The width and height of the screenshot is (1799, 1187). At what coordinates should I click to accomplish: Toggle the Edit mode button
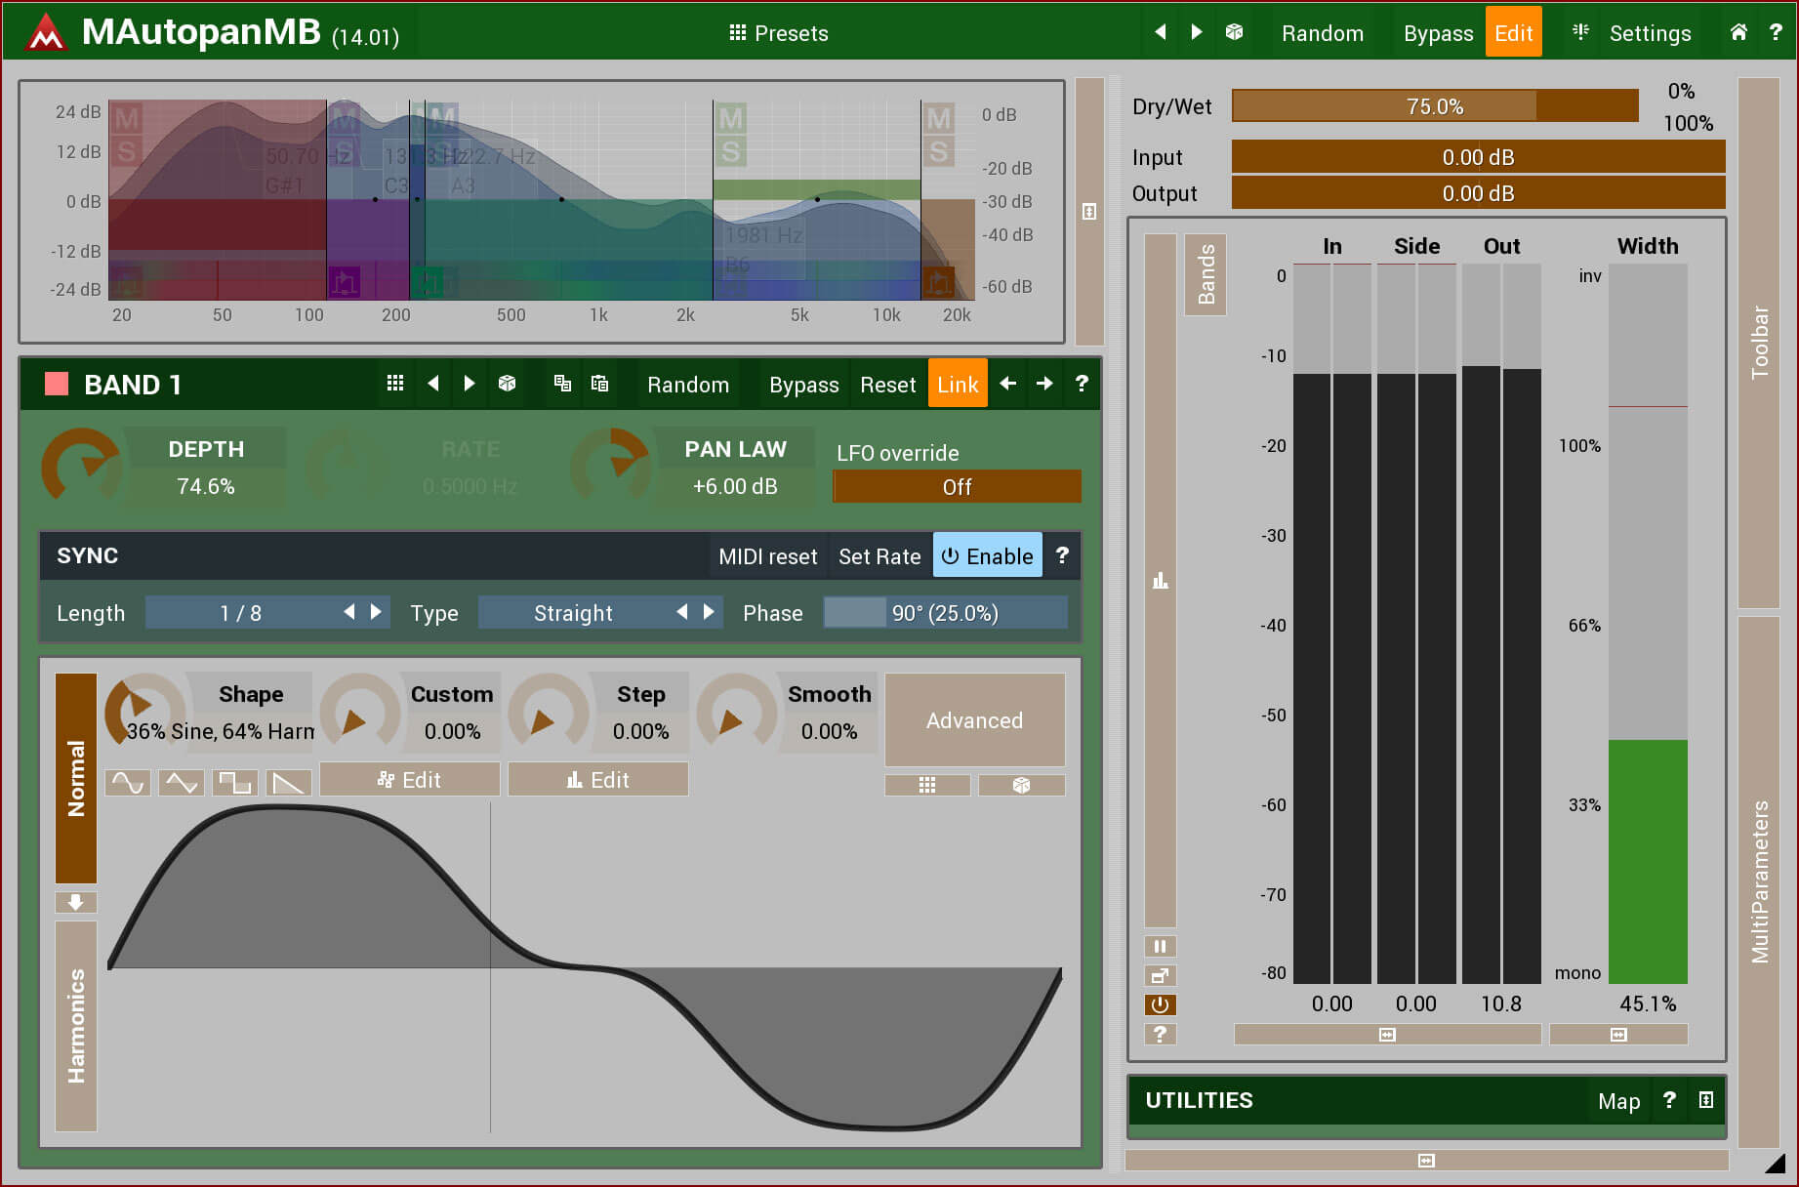pos(1513,32)
